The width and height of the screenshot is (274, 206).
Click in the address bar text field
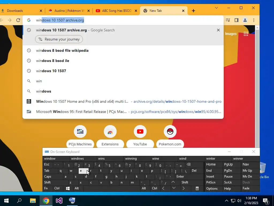point(123,20)
